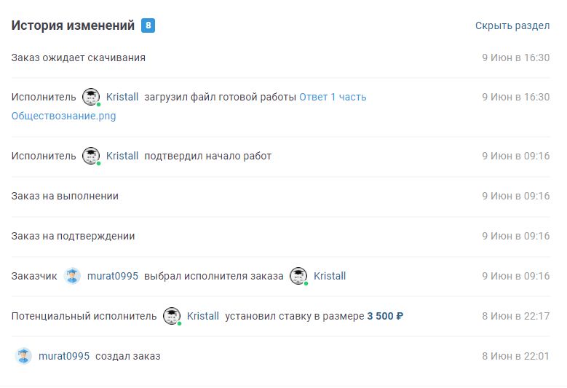Screen dimensions: 567x388
Task: Click Kristall avatar next to chosen executor
Action: coord(298,276)
